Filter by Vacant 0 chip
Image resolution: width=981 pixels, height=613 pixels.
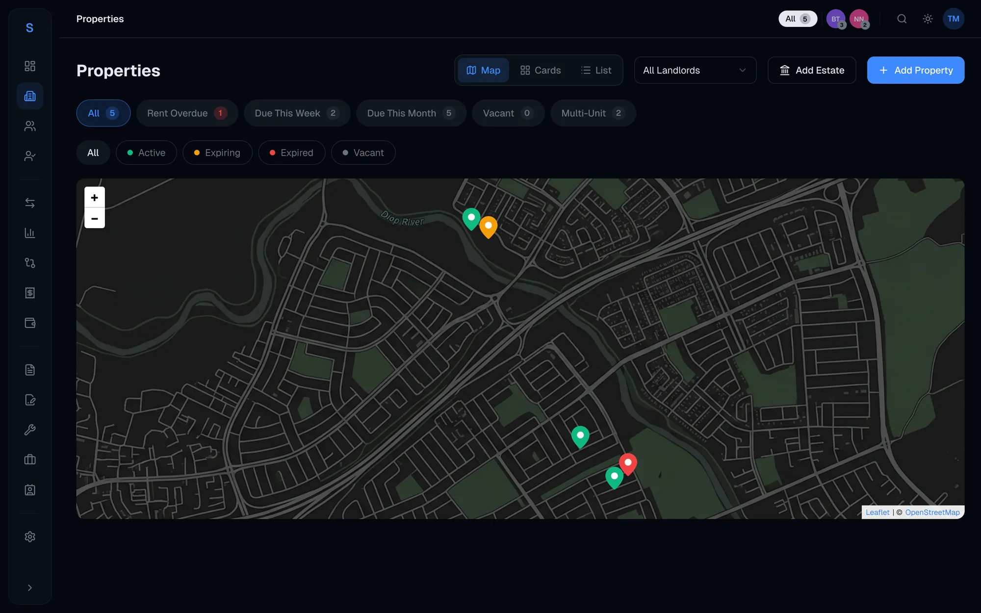click(x=508, y=113)
